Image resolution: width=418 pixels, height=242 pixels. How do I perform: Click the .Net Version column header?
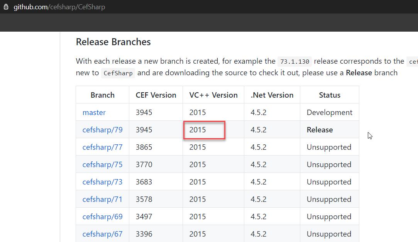(x=272, y=95)
